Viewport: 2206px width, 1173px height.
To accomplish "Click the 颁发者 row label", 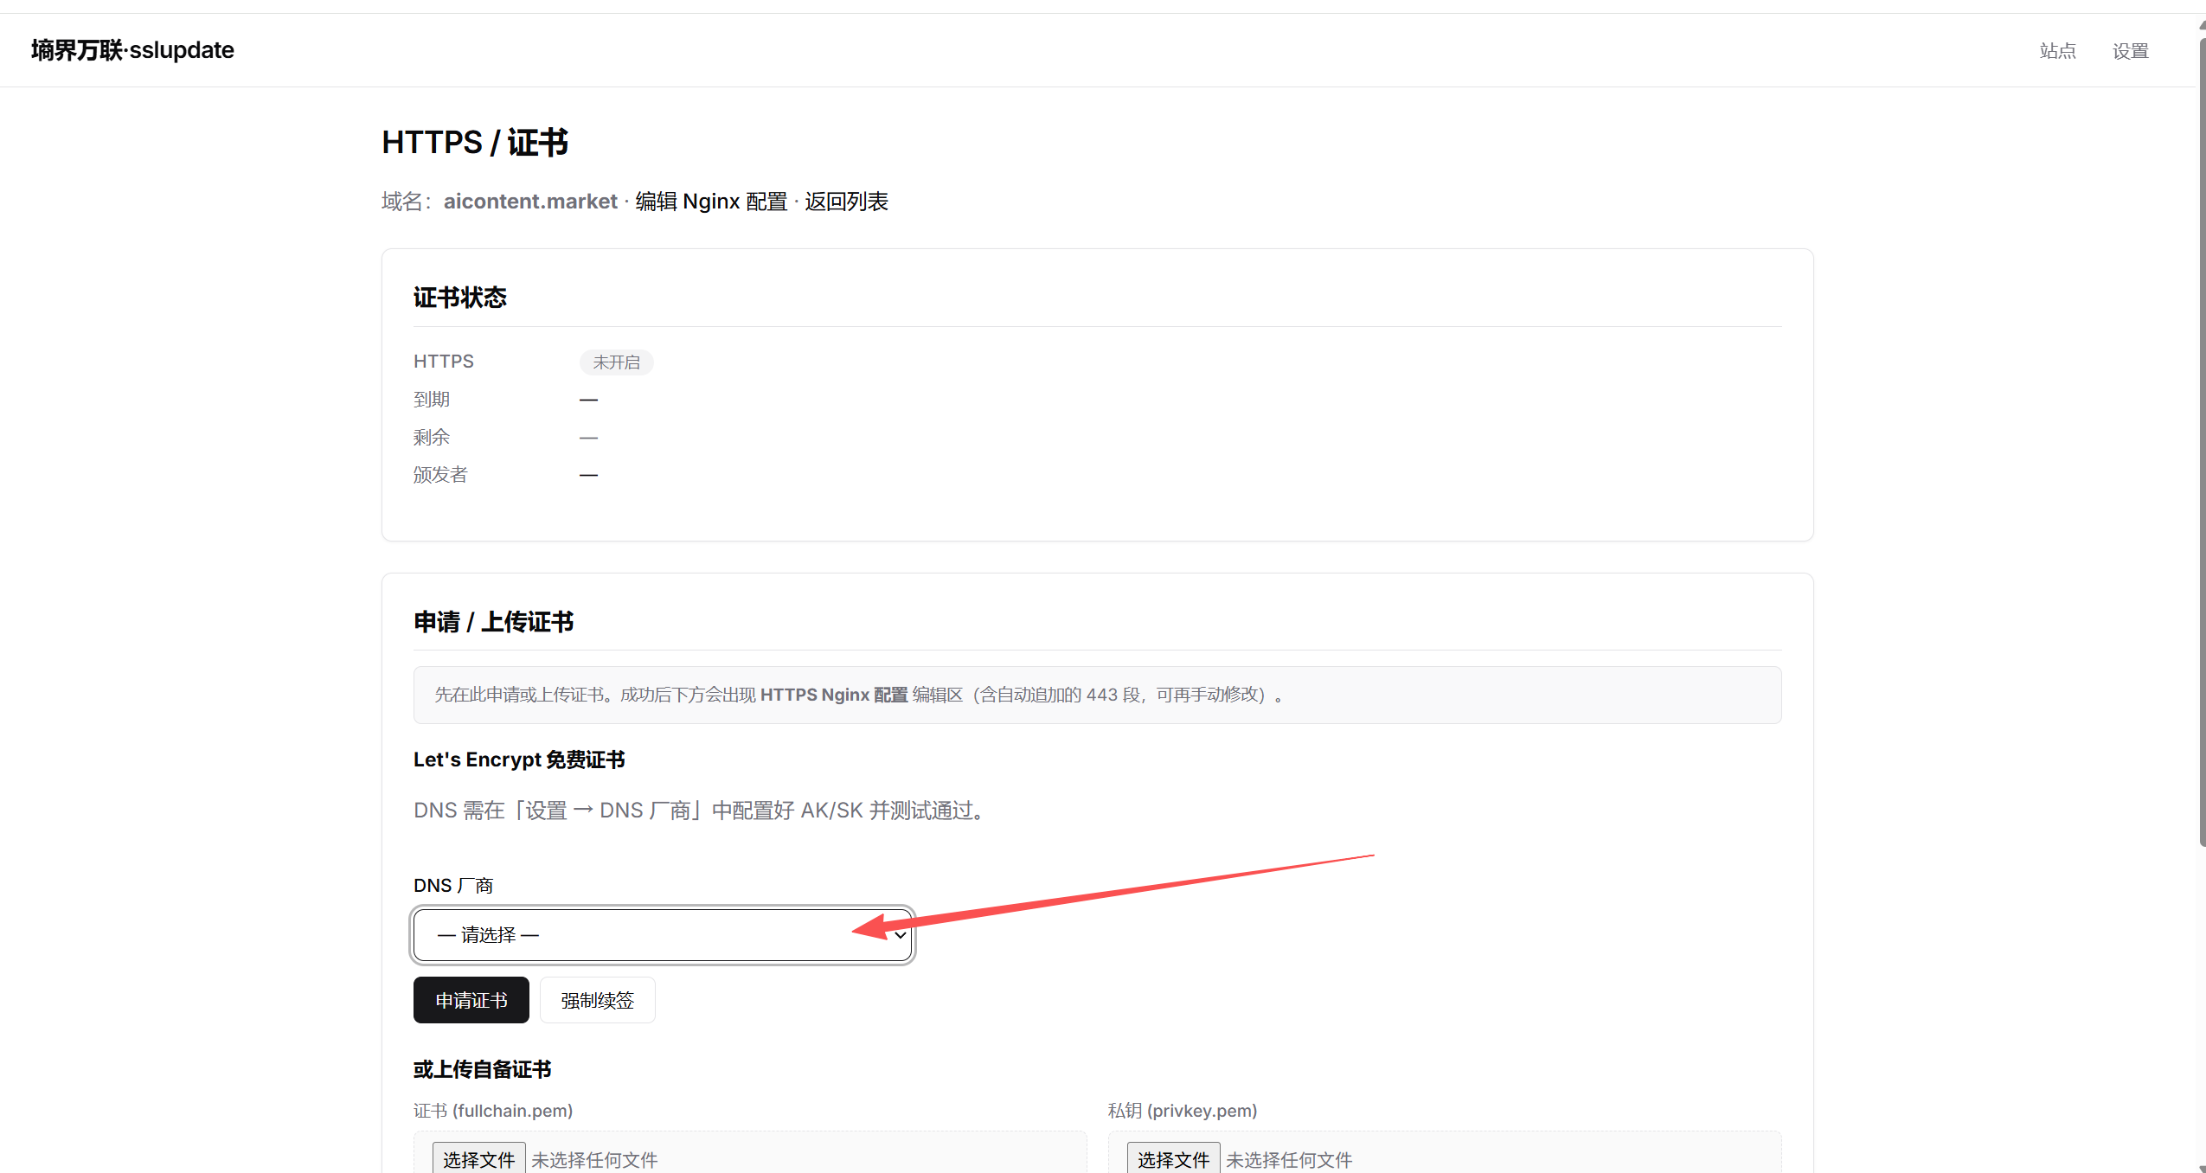I will [440, 475].
